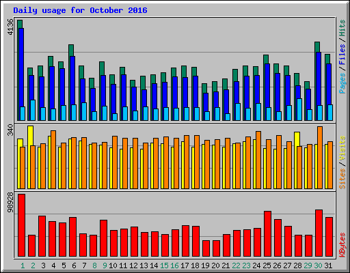350x273 pixels.
Task: Click the orange sites bar for day 4
Action: click(53, 160)
